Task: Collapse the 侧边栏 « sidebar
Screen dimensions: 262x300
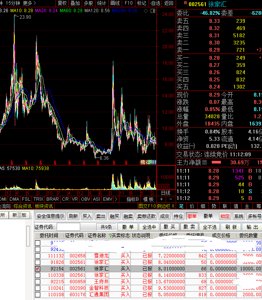Action: click(166, 206)
